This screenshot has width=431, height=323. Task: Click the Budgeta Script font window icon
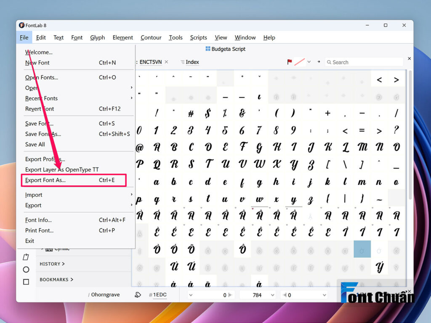pyautogui.click(x=208, y=49)
